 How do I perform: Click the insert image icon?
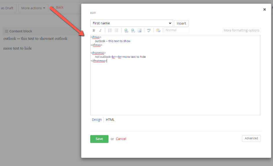point(139,30)
